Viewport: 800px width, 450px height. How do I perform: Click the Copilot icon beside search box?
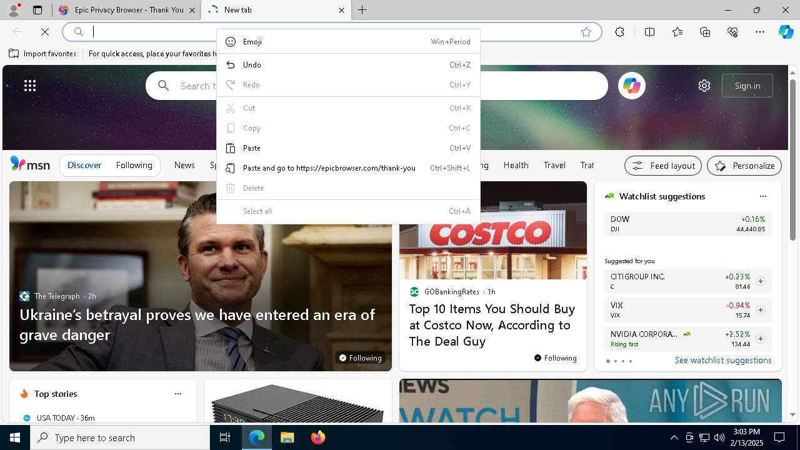click(x=632, y=86)
